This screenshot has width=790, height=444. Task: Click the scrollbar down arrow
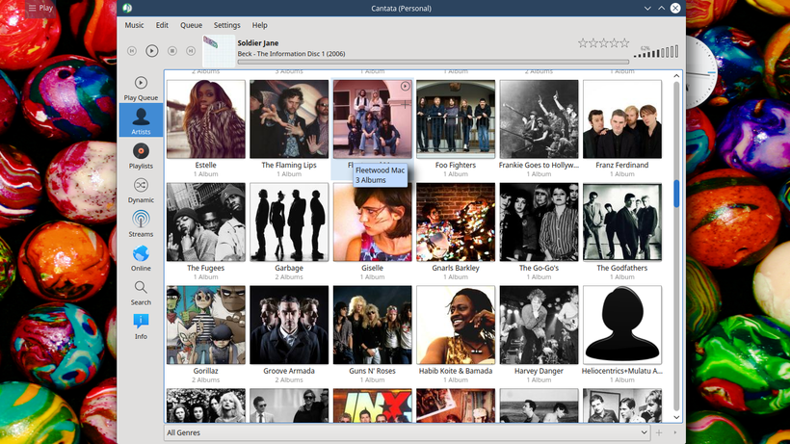676,417
